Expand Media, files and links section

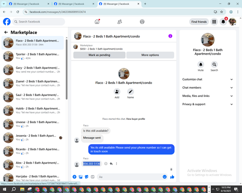click(208, 96)
